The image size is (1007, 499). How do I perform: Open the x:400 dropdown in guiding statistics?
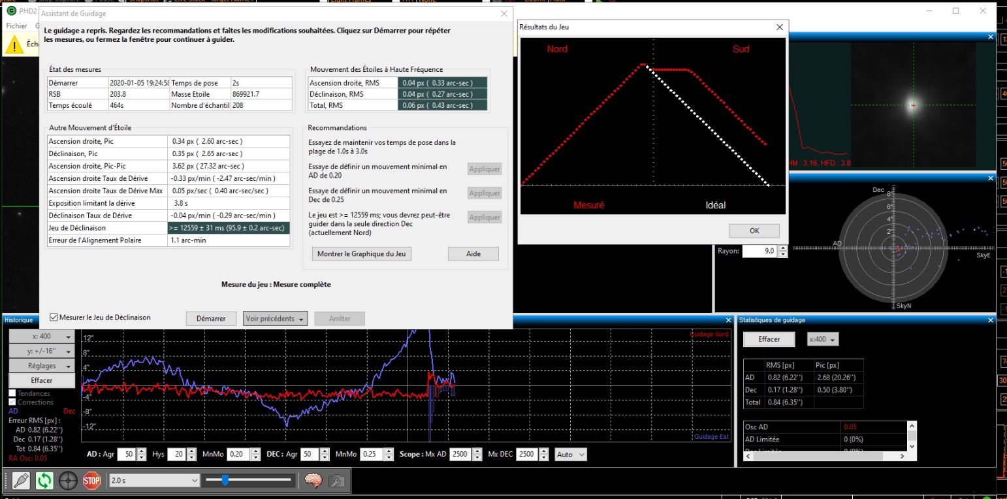click(823, 340)
